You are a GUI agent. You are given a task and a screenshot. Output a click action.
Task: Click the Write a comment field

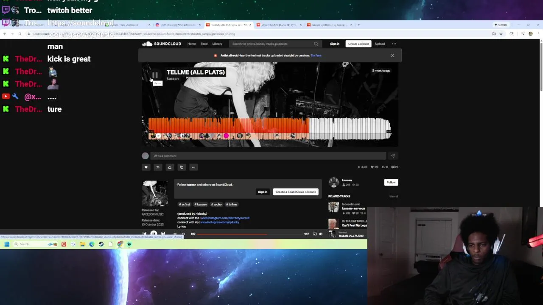click(x=268, y=156)
